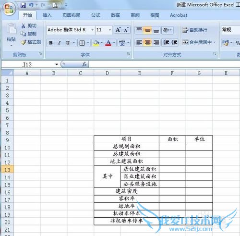This screenshot has width=240, height=236.
Task: Select Top Align vertical alignment
Action: (139, 30)
